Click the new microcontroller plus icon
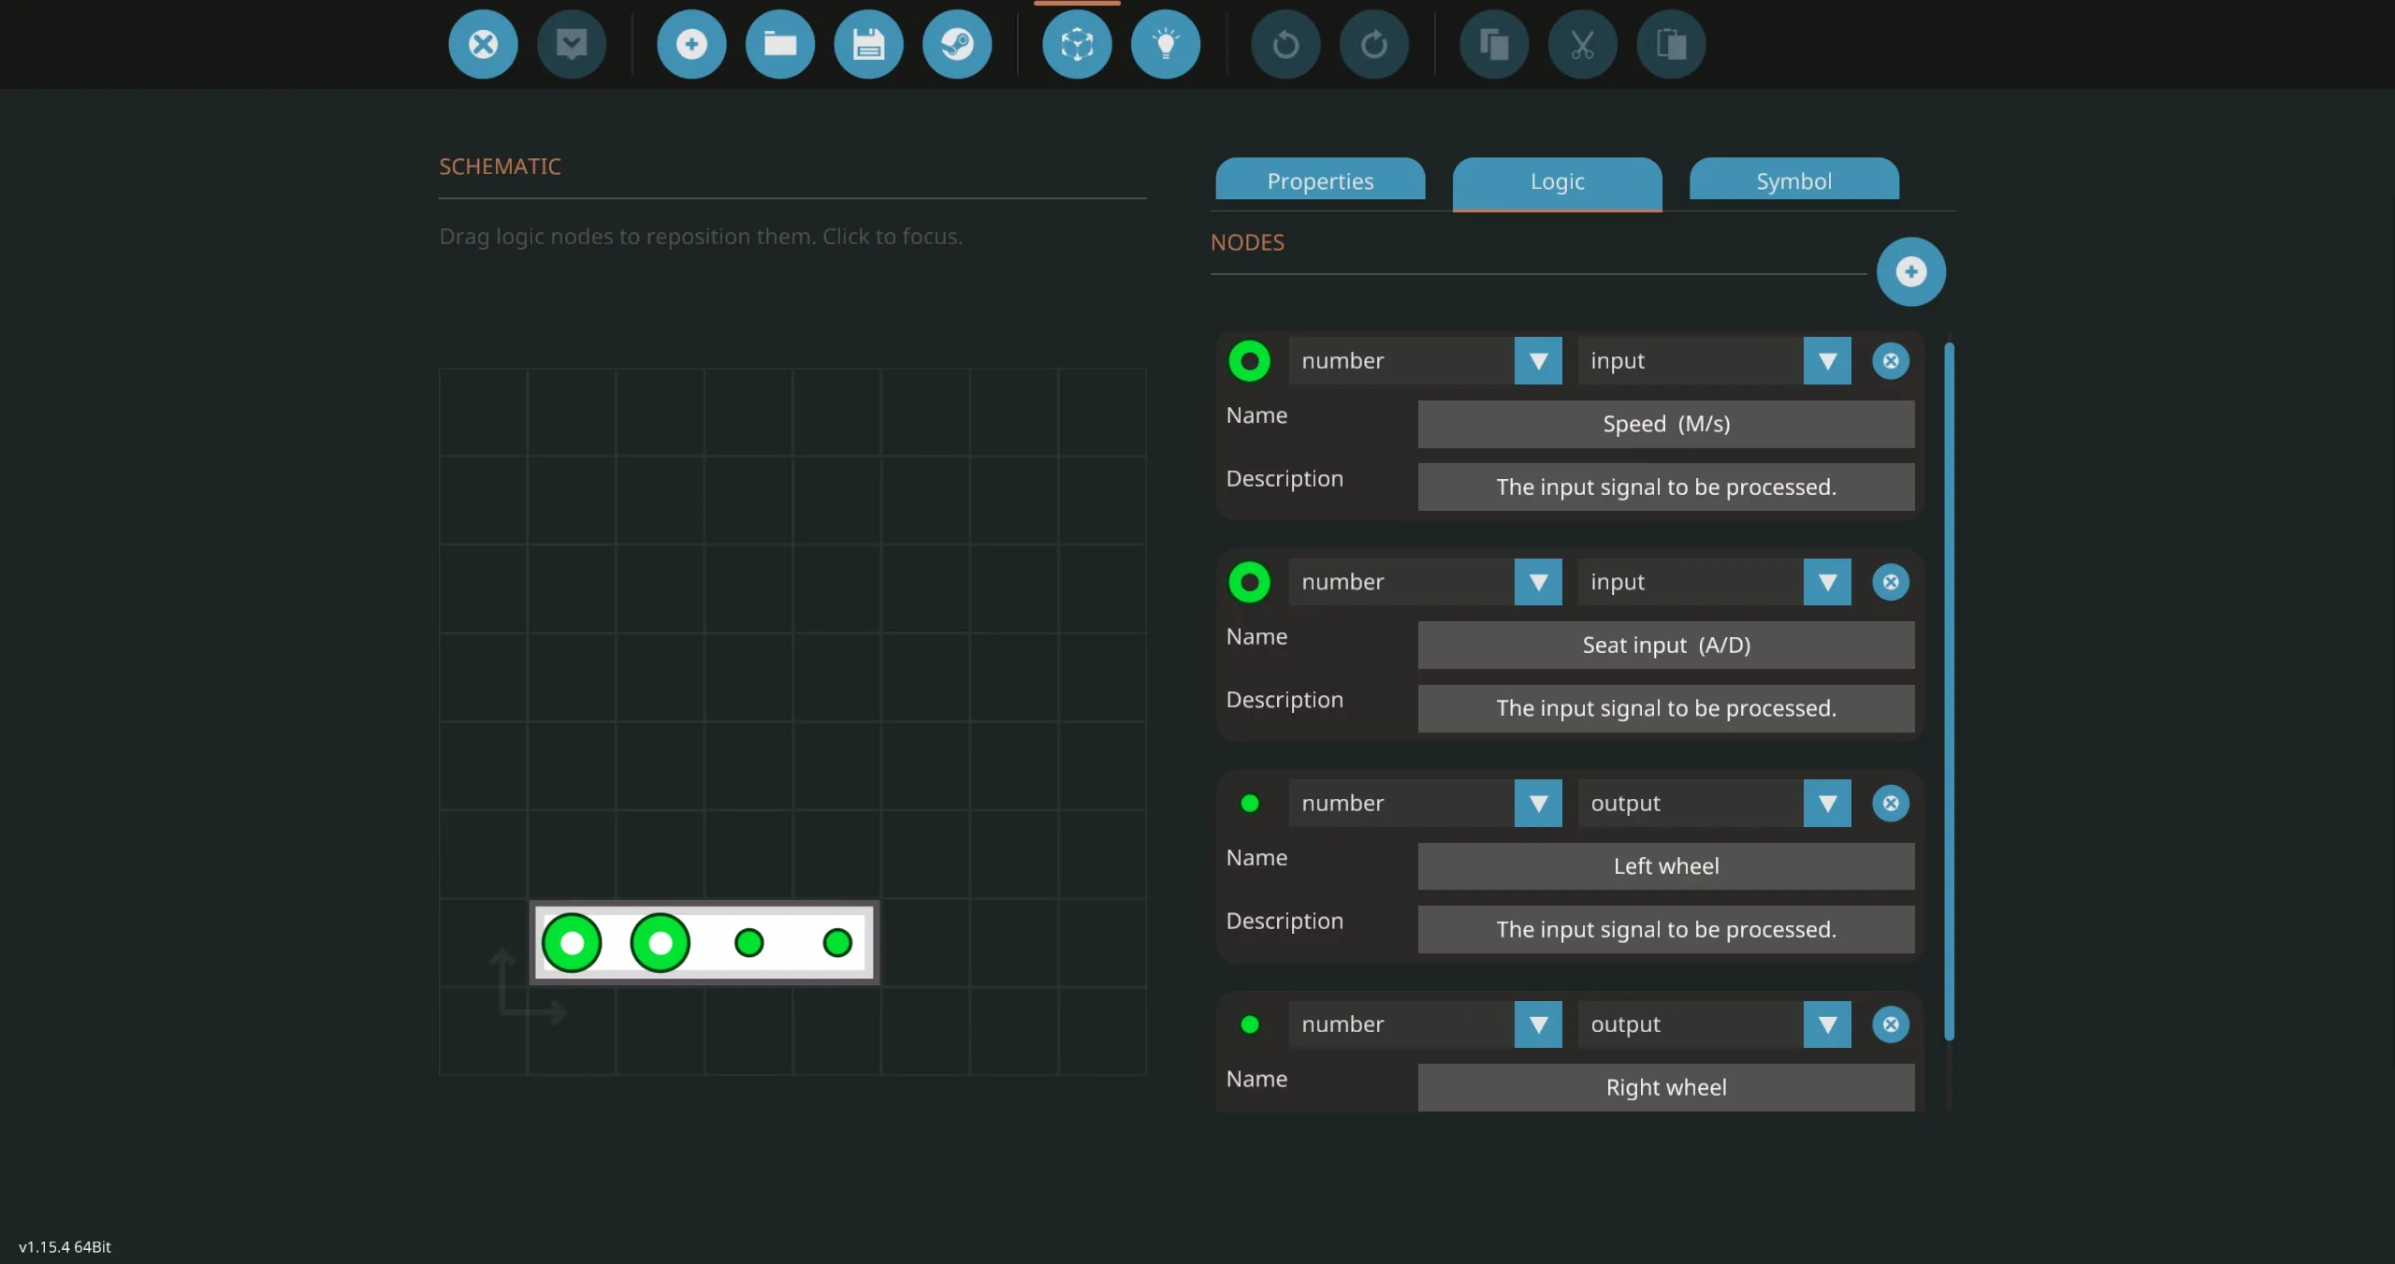 pos(691,44)
